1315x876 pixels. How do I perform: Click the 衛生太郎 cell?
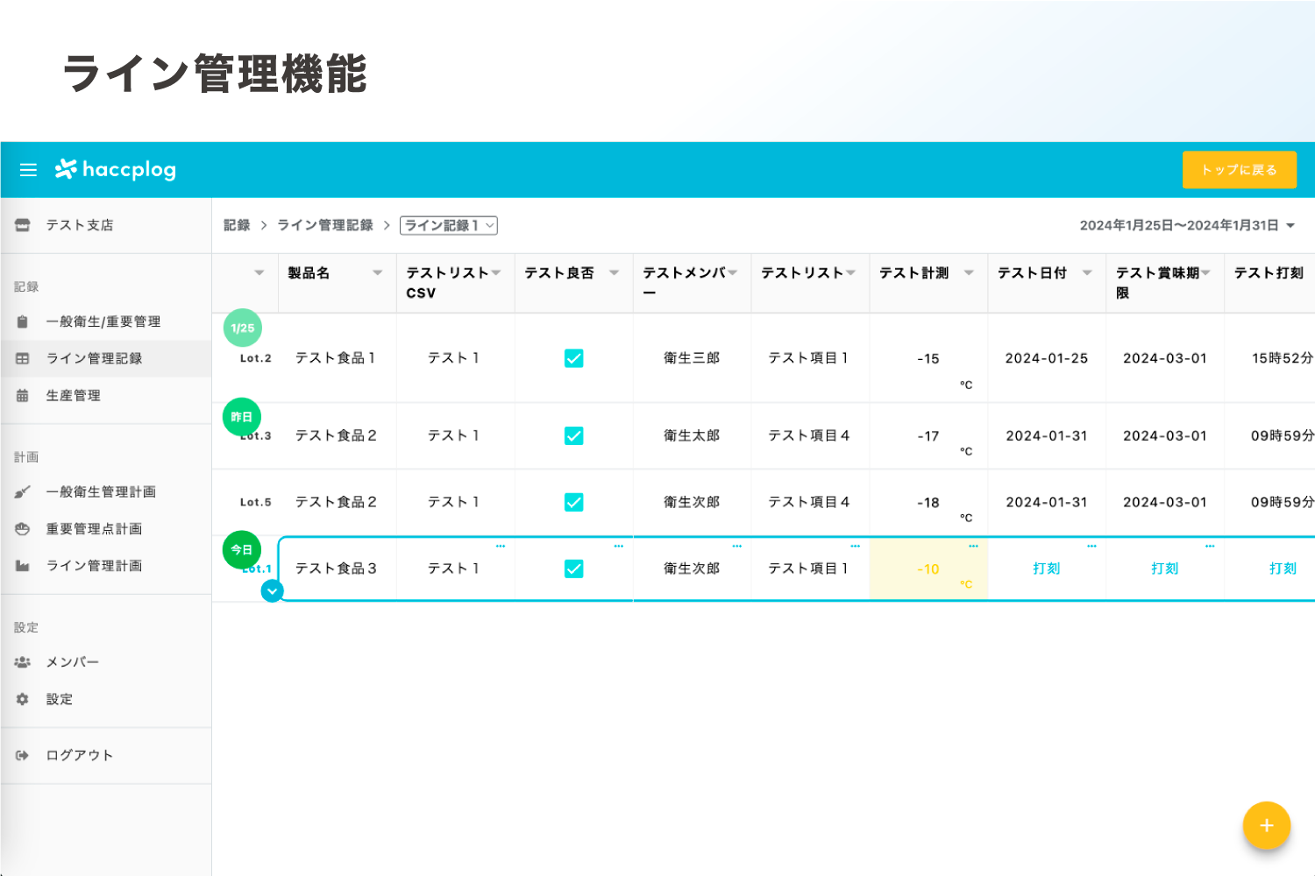pos(692,435)
